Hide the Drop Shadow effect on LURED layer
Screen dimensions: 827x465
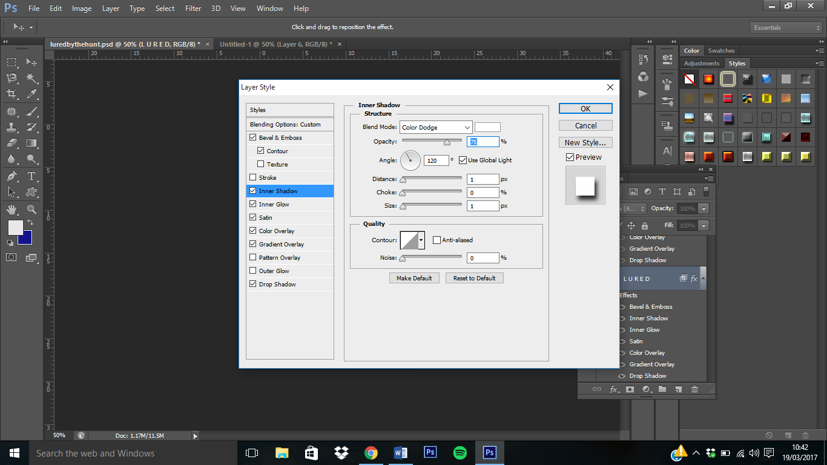coord(622,376)
